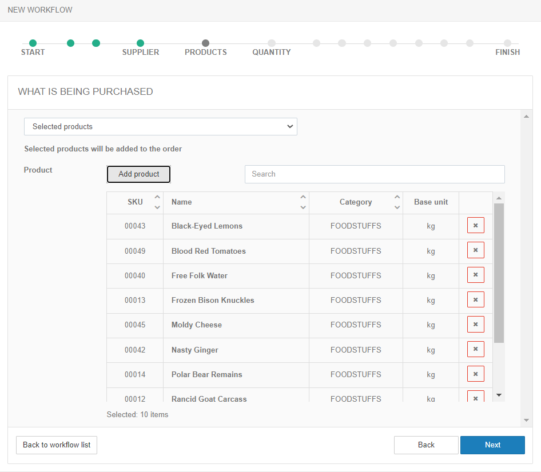Viewport: 541px width, 472px height.
Task: Open the Selected products dropdown
Action: [x=160, y=127]
